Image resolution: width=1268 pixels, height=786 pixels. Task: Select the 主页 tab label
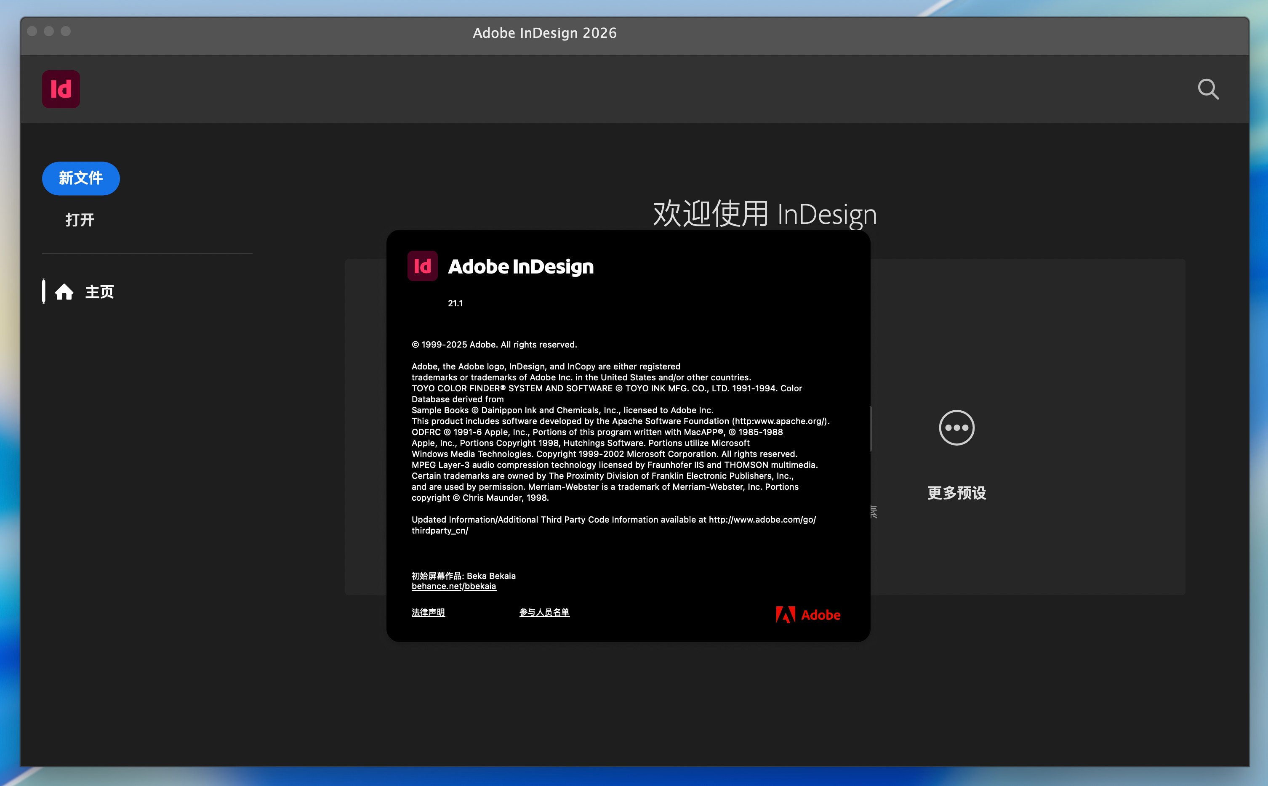(99, 292)
